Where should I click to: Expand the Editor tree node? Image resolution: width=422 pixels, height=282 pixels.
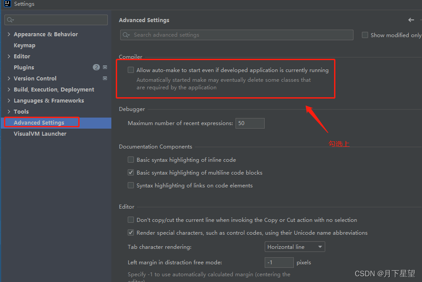pyautogui.click(x=9, y=56)
